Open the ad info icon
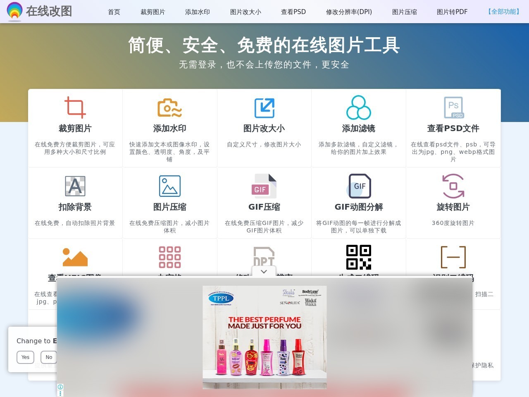 pos(60,387)
